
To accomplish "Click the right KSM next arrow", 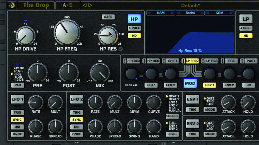I will 231,13.
